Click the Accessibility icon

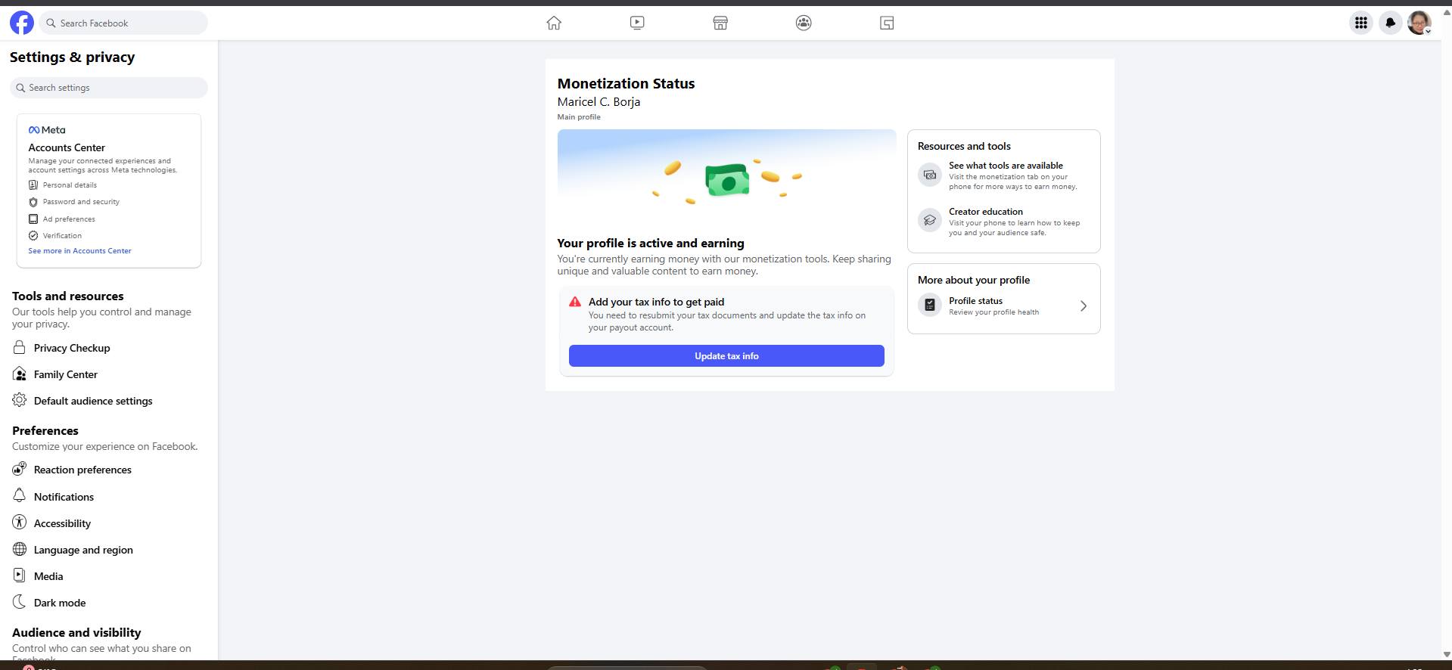point(20,522)
